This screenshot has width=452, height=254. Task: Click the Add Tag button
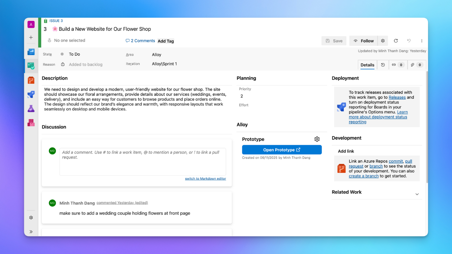[x=166, y=41]
